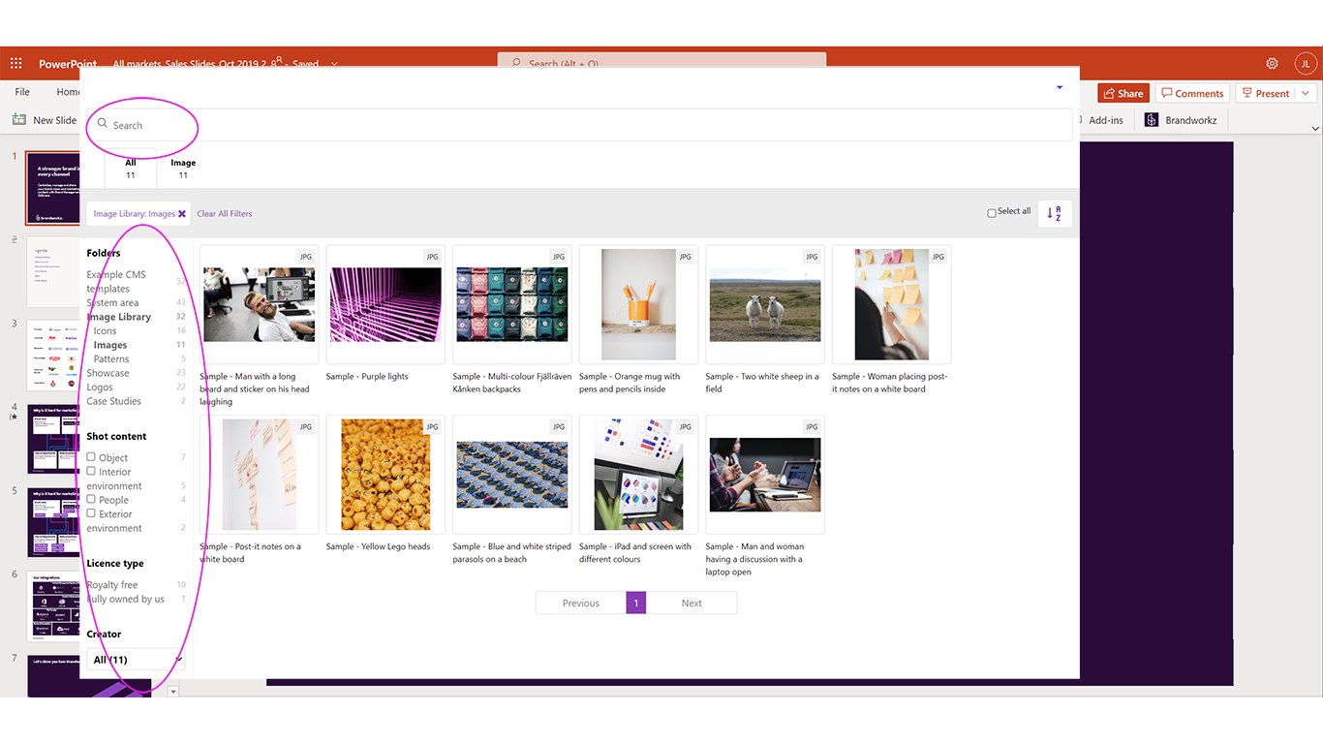1323x744 pixels.
Task: Select the Orange mug with pens image
Action: click(x=638, y=304)
